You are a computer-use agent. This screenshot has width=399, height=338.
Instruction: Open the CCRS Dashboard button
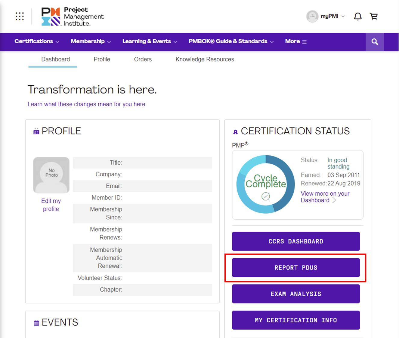click(296, 241)
